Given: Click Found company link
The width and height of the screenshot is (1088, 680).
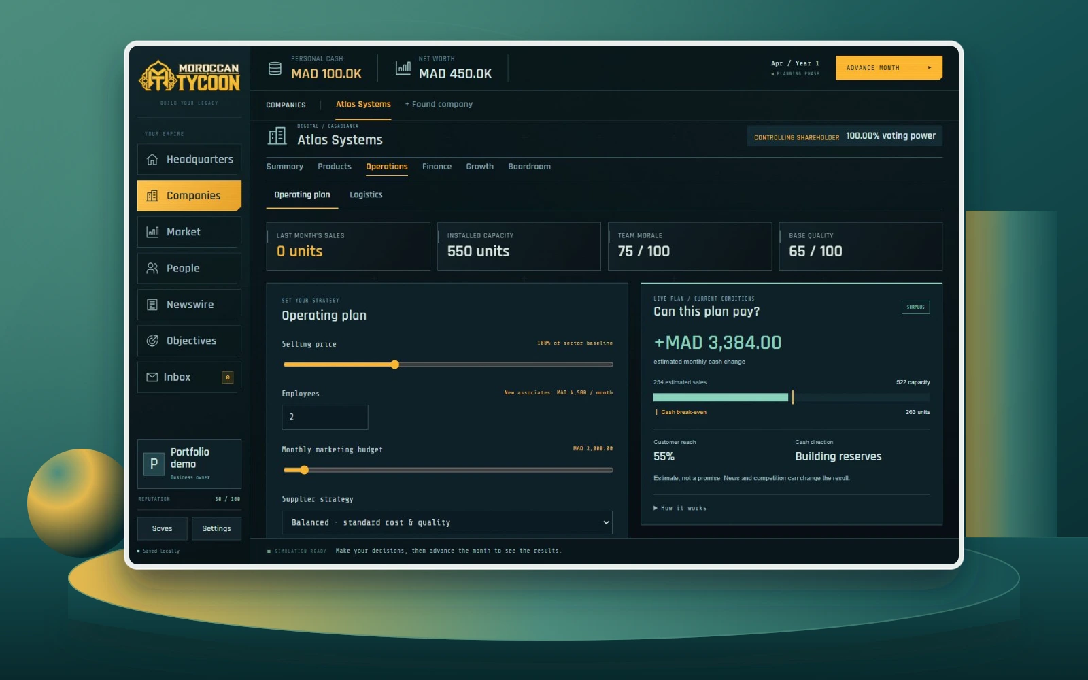Looking at the screenshot, I should pos(439,105).
